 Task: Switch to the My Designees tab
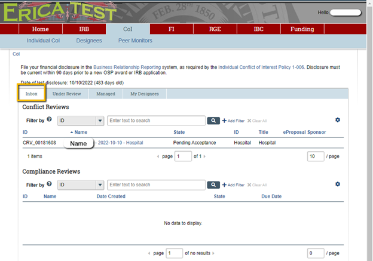click(145, 94)
